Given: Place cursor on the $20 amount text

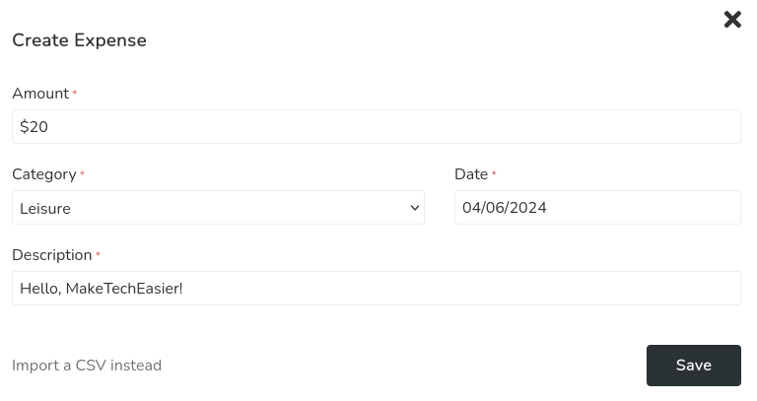Looking at the screenshot, I should (x=34, y=127).
